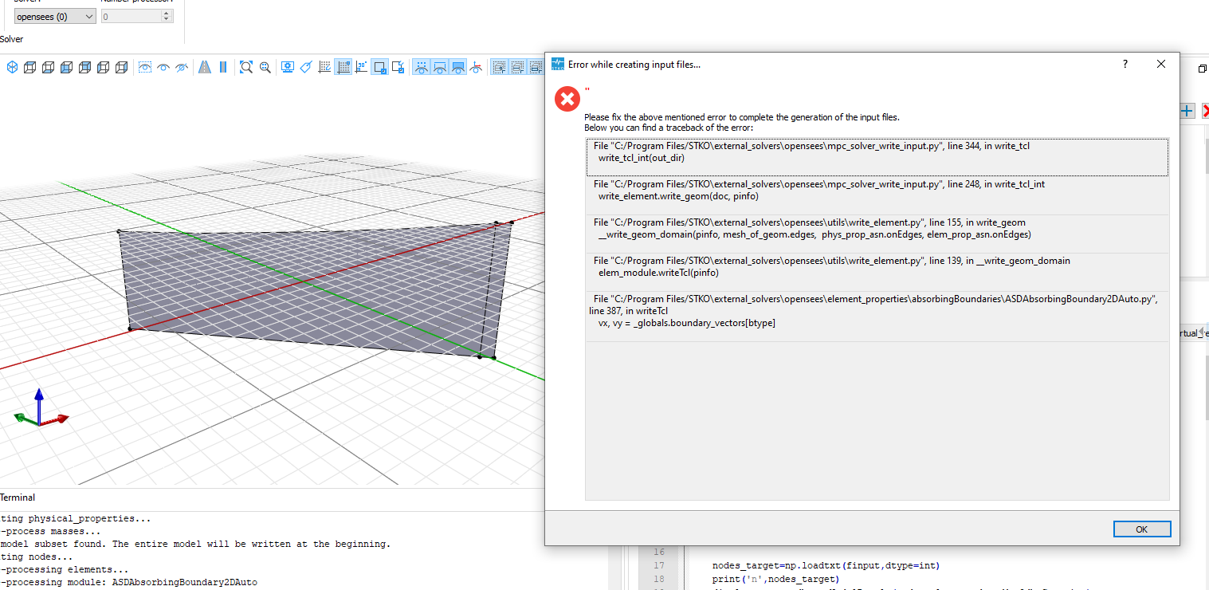This screenshot has width=1209, height=590.
Task: Click the Solver label under the dropdown
Action: pyautogui.click(x=12, y=39)
